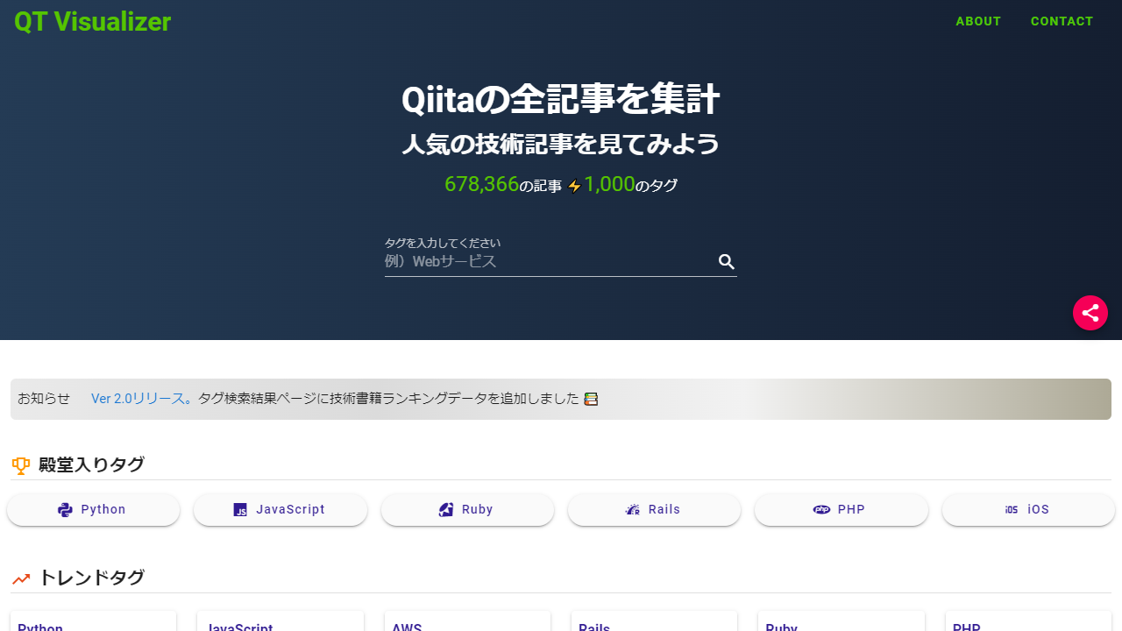Open the JavaScript trend tag card

pyautogui.click(x=280, y=621)
